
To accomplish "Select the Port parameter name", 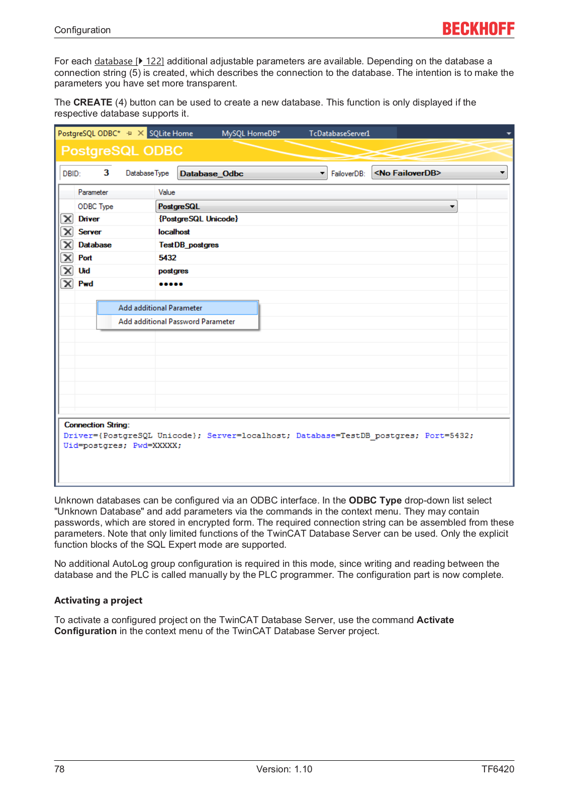I will click(x=85, y=258).
